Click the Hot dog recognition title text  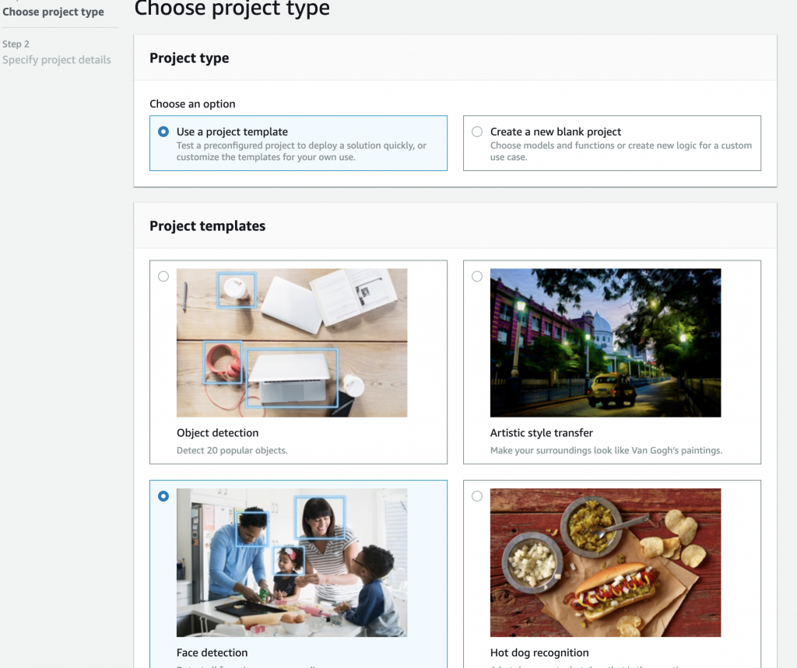(x=539, y=652)
